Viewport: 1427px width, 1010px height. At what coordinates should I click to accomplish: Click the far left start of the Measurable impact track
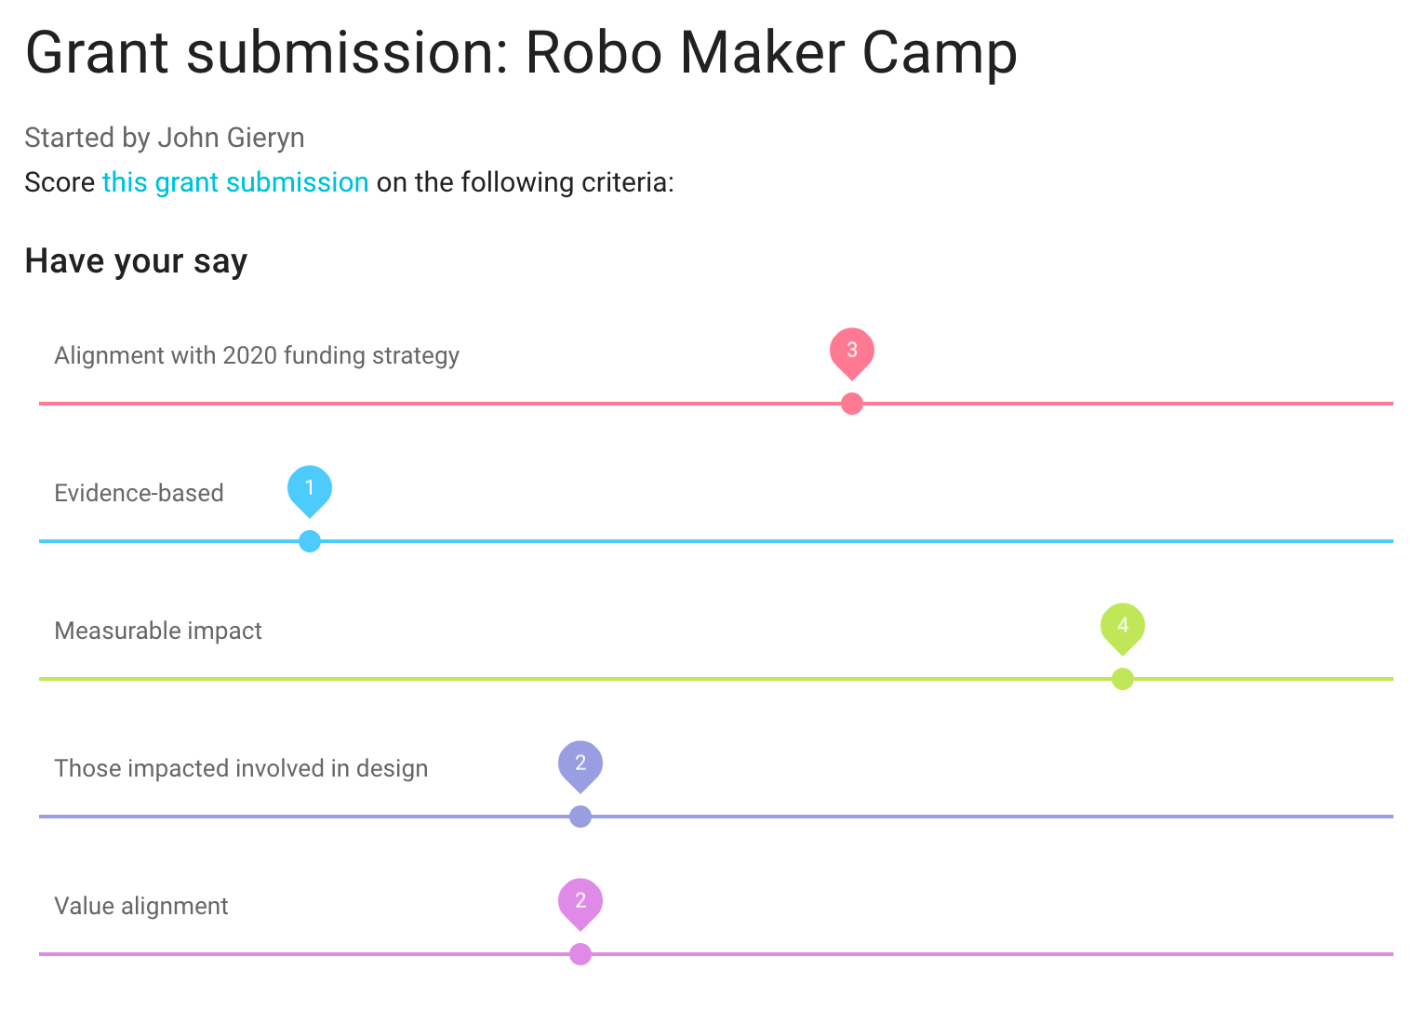(43, 679)
